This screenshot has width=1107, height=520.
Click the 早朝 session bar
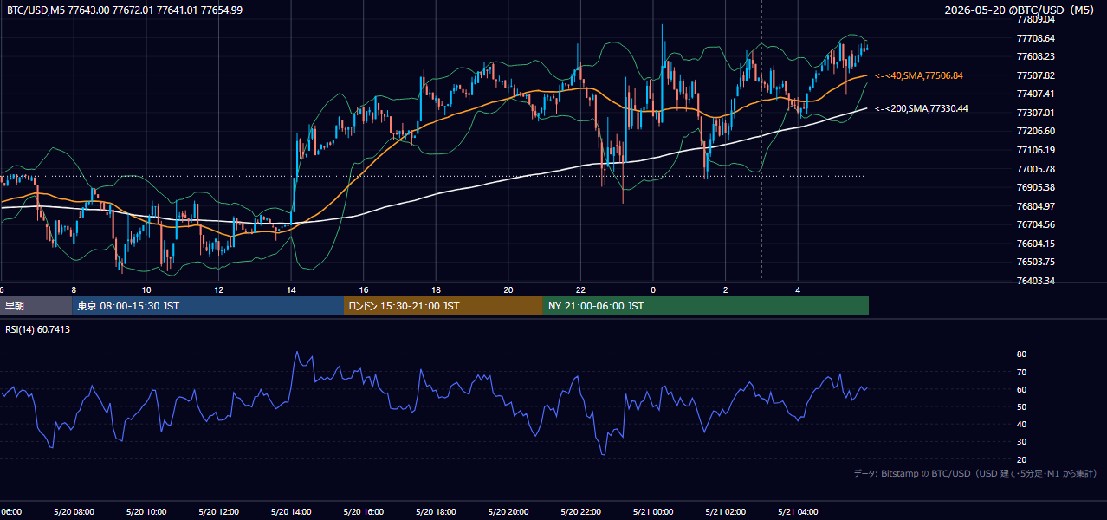36,306
